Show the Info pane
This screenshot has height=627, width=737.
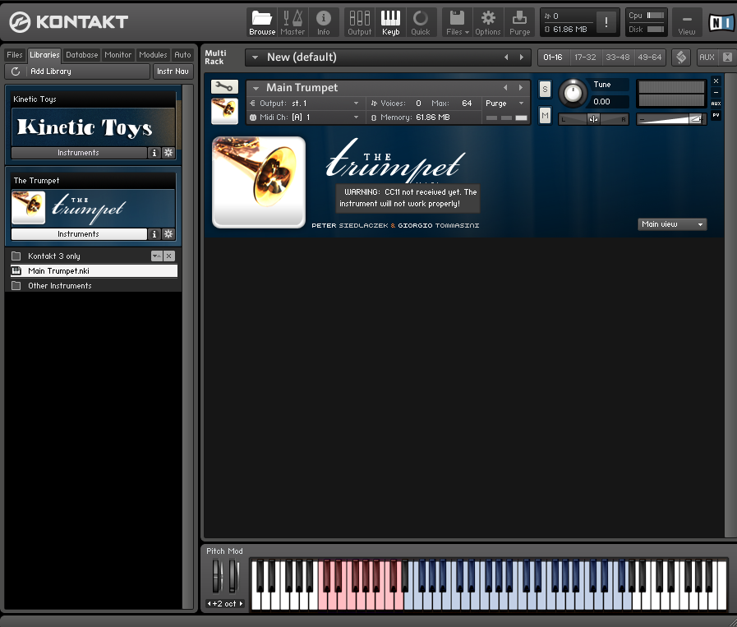click(324, 22)
